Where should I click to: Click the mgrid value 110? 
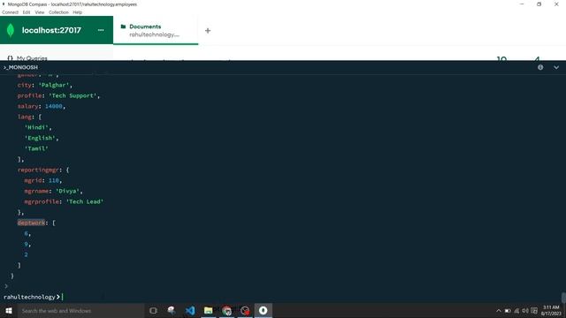[x=54, y=180]
